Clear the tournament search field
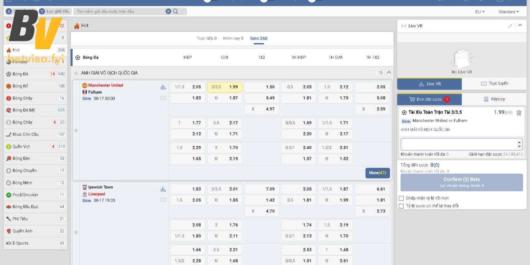This screenshot has width=530, height=265. pos(168,11)
